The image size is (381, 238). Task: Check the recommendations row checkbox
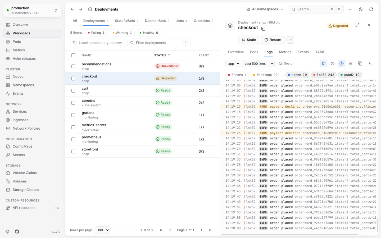pyautogui.click(x=73, y=66)
